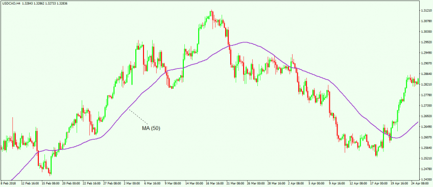The height and width of the screenshot is (187, 433).
Task: Select the MA (50) annotation label
Action: pyautogui.click(x=151, y=128)
